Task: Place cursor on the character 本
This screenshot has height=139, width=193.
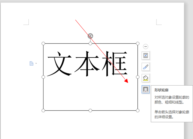Action: coord(87,64)
